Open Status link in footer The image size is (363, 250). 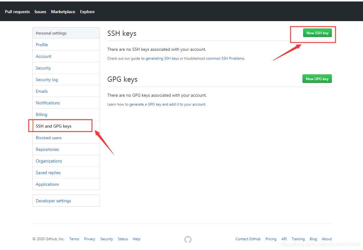click(123, 239)
